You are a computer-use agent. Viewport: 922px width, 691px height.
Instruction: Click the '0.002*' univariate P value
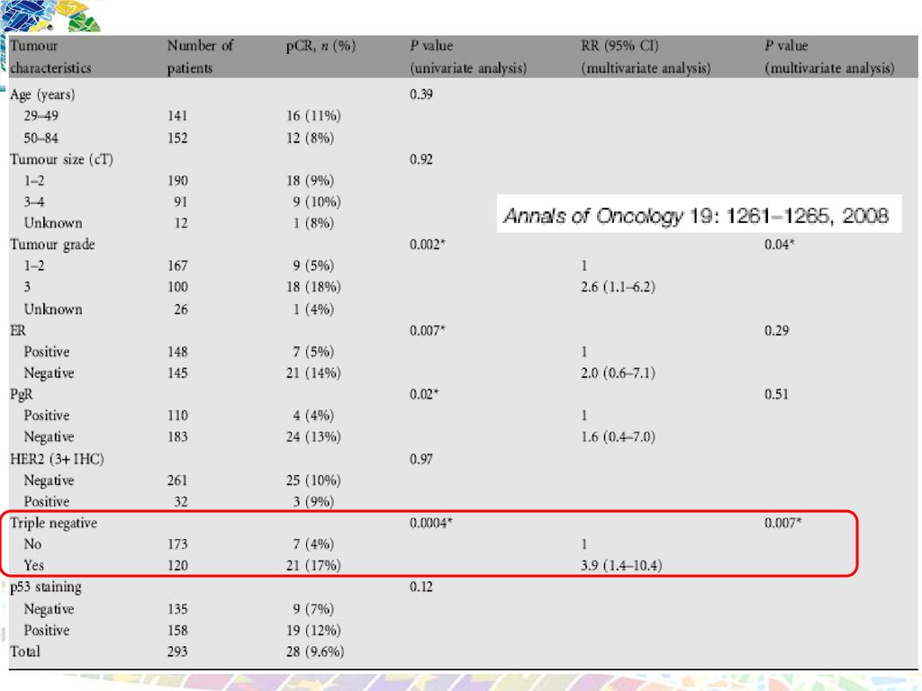pos(427,245)
